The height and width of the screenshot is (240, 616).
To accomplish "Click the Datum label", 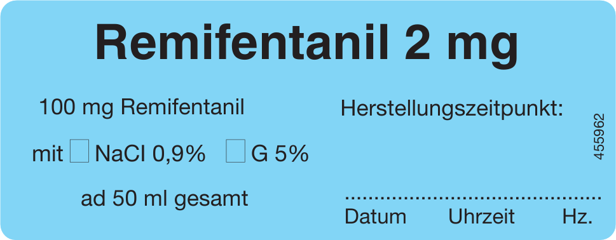I will tap(375, 217).
